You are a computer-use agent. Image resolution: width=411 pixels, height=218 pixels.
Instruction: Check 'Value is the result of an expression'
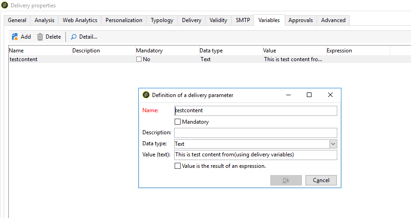pyautogui.click(x=178, y=166)
